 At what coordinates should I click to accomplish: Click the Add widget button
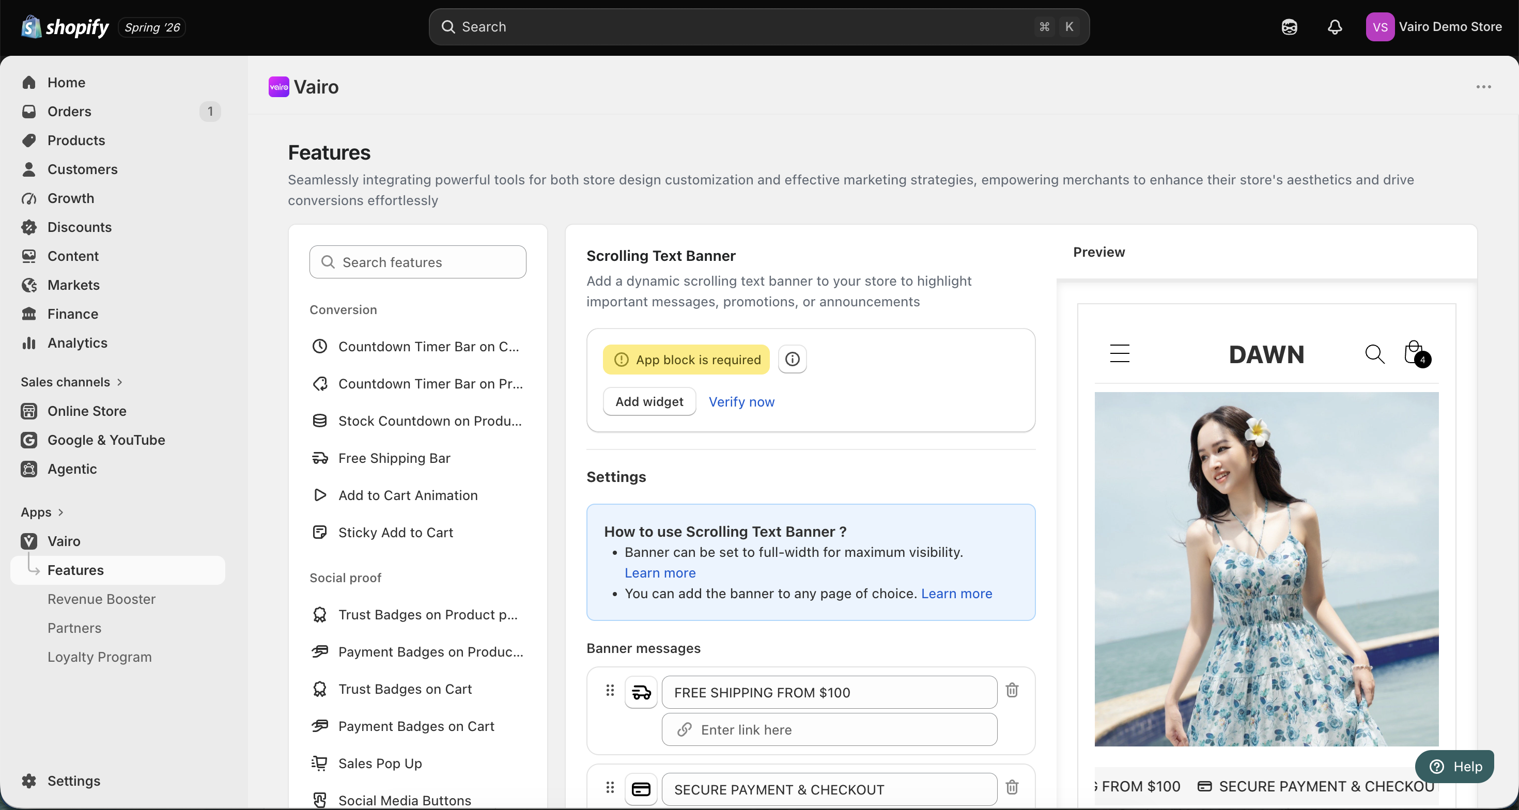[648, 401]
